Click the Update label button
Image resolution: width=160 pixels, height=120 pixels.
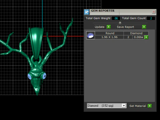click(100, 27)
